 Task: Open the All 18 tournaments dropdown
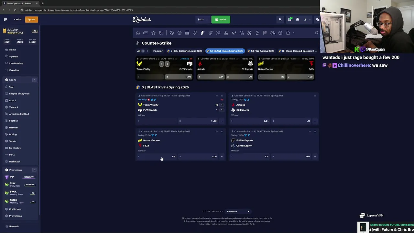point(143,51)
